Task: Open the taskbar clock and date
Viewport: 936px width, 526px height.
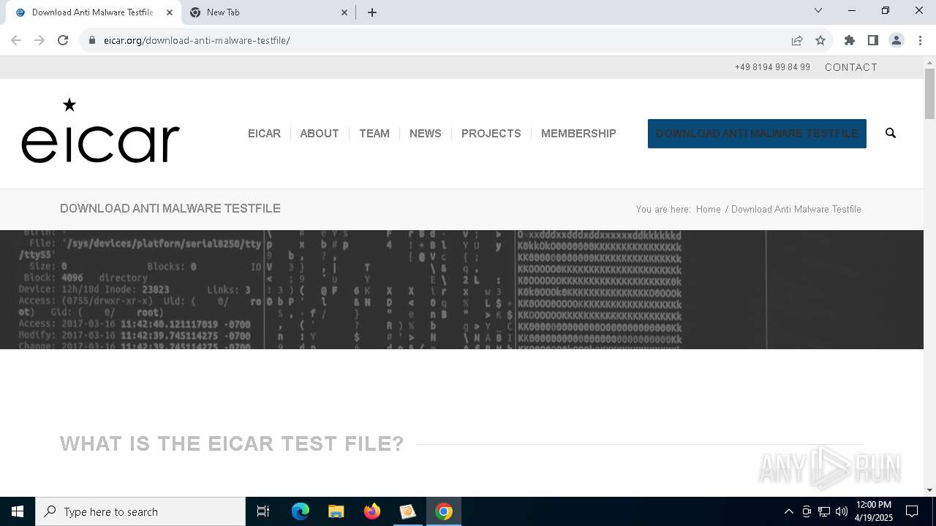Action: [874, 511]
